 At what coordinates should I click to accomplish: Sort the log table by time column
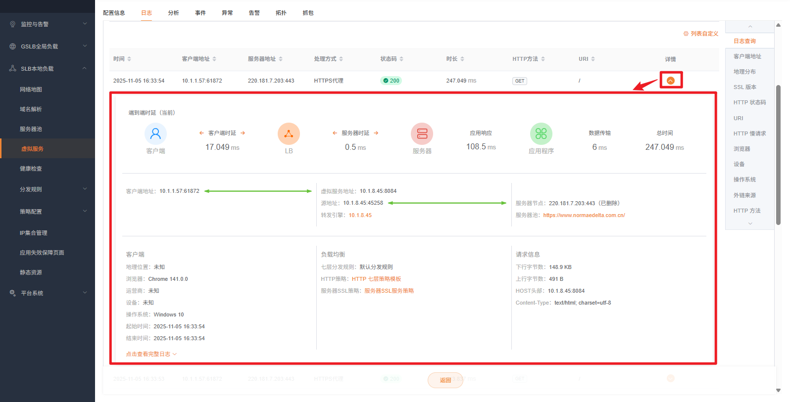(129, 59)
